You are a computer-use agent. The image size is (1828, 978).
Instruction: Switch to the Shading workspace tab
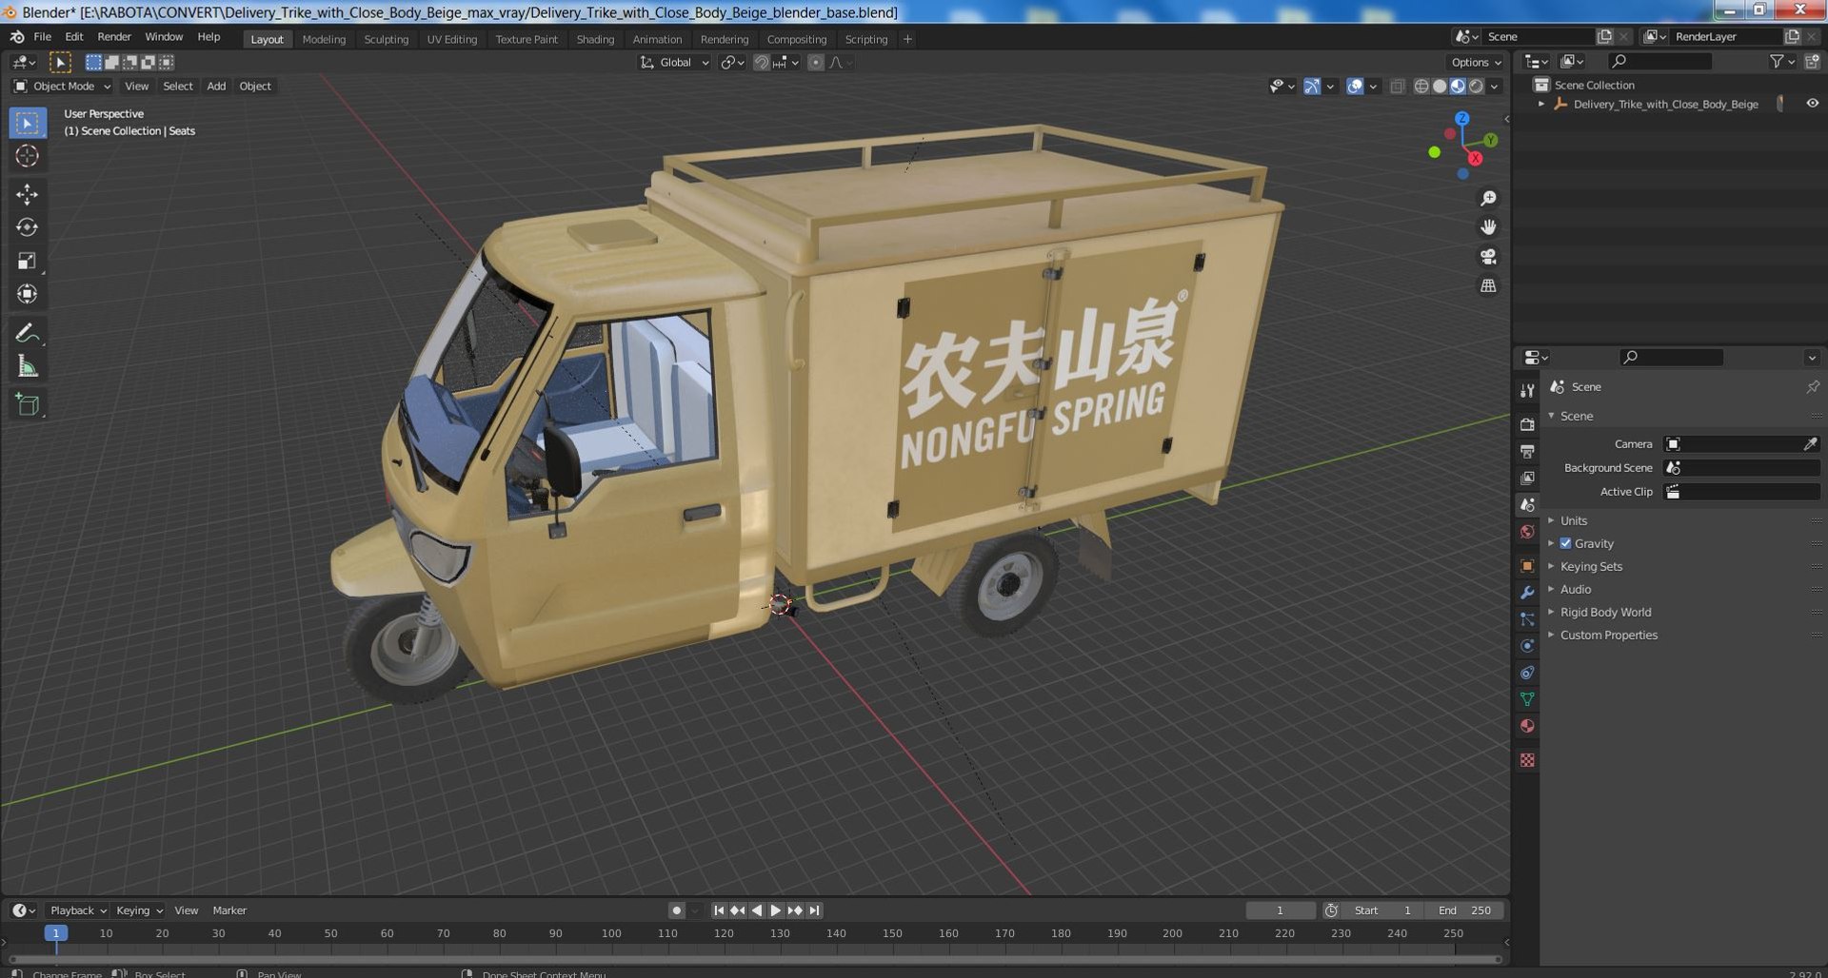[x=595, y=39]
